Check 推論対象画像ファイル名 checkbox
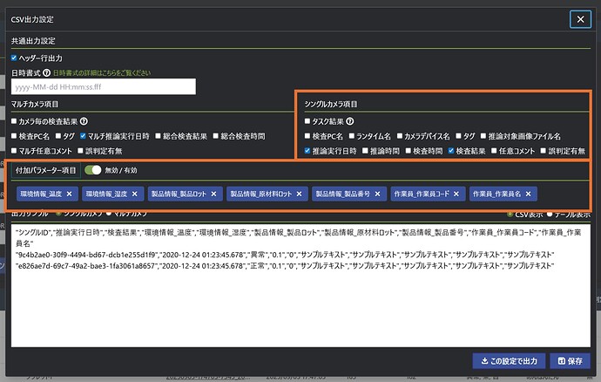 tap(483, 136)
